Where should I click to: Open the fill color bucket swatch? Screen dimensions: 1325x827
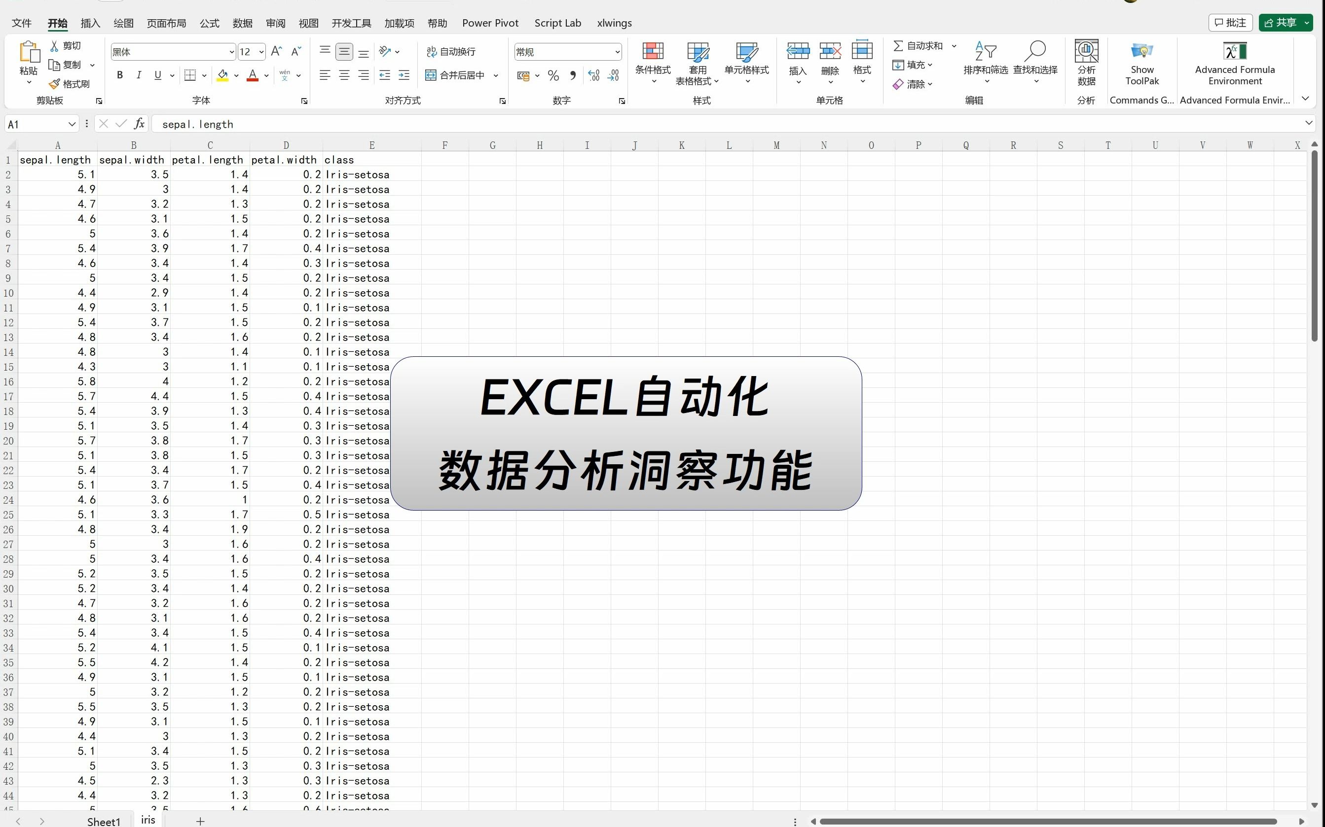222,75
